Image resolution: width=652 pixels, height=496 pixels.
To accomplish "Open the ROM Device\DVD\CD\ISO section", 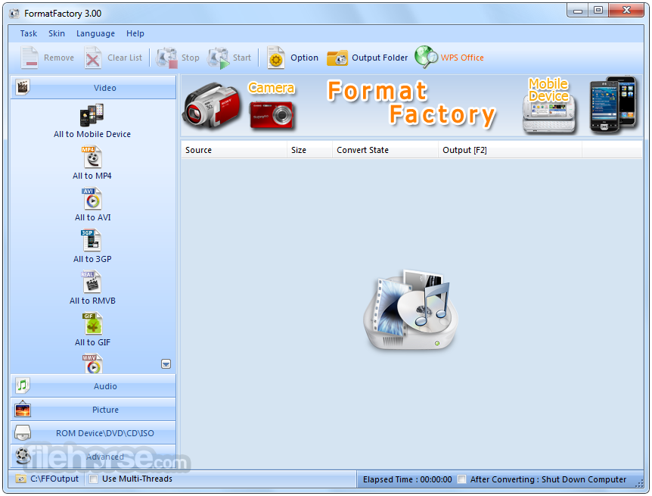I will coord(92,432).
